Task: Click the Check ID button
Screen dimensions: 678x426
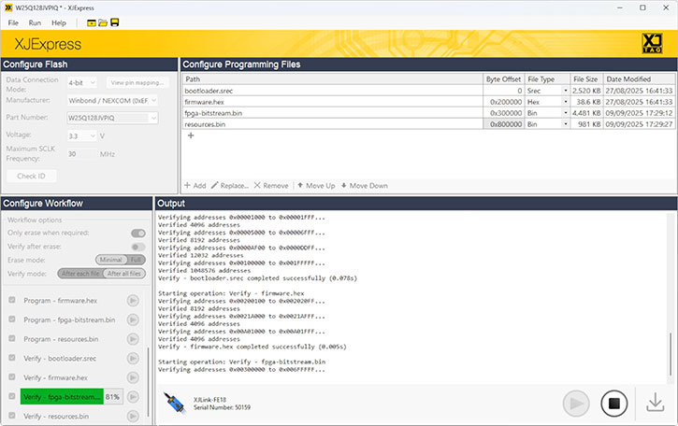Action: pyautogui.click(x=31, y=176)
